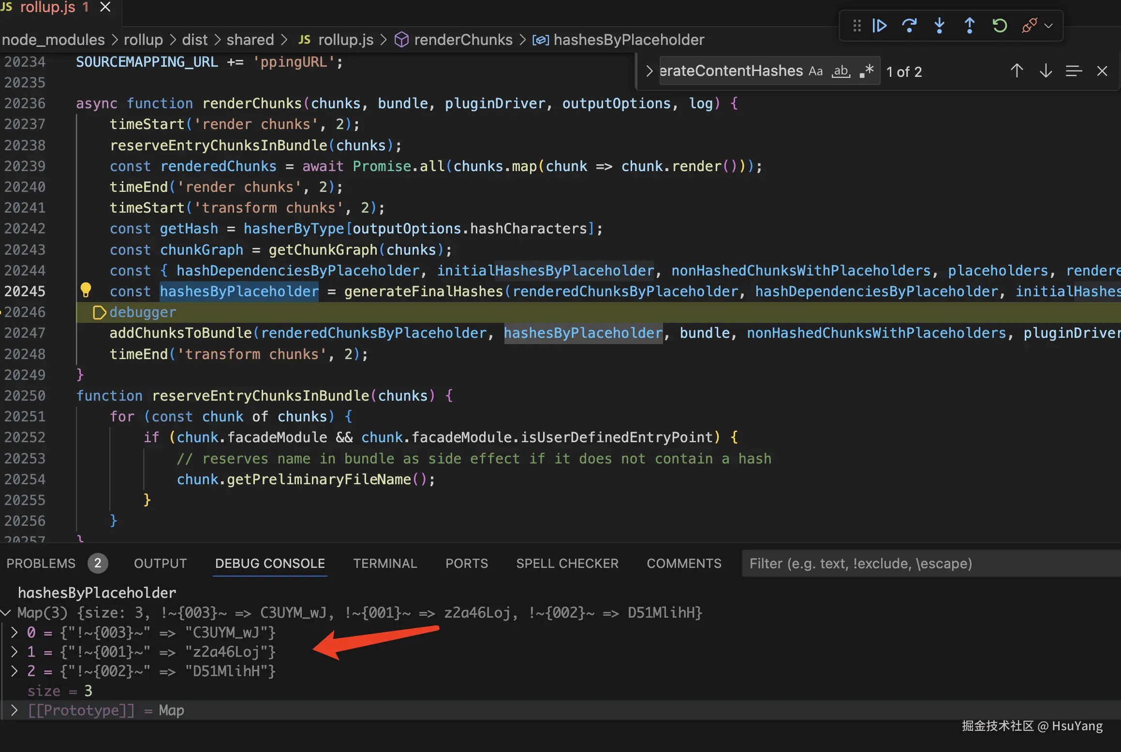This screenshot has height=752, width=1121.
Task: Switch to the TERMINAL tab
Action: tap(385, 564)
